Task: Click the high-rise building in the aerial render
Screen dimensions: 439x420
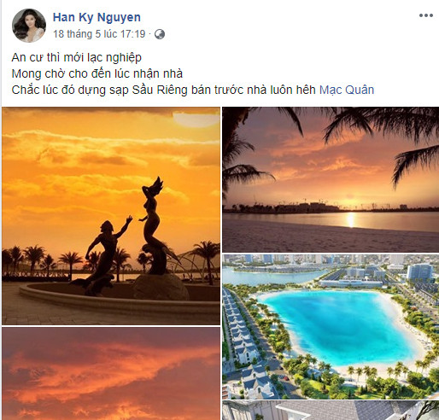Action: tap(419, 271)
